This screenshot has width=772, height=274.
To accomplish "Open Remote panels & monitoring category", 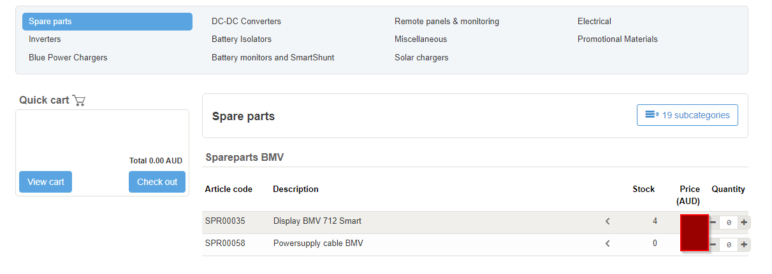I will pyautogui.click(x=447, y=22).
